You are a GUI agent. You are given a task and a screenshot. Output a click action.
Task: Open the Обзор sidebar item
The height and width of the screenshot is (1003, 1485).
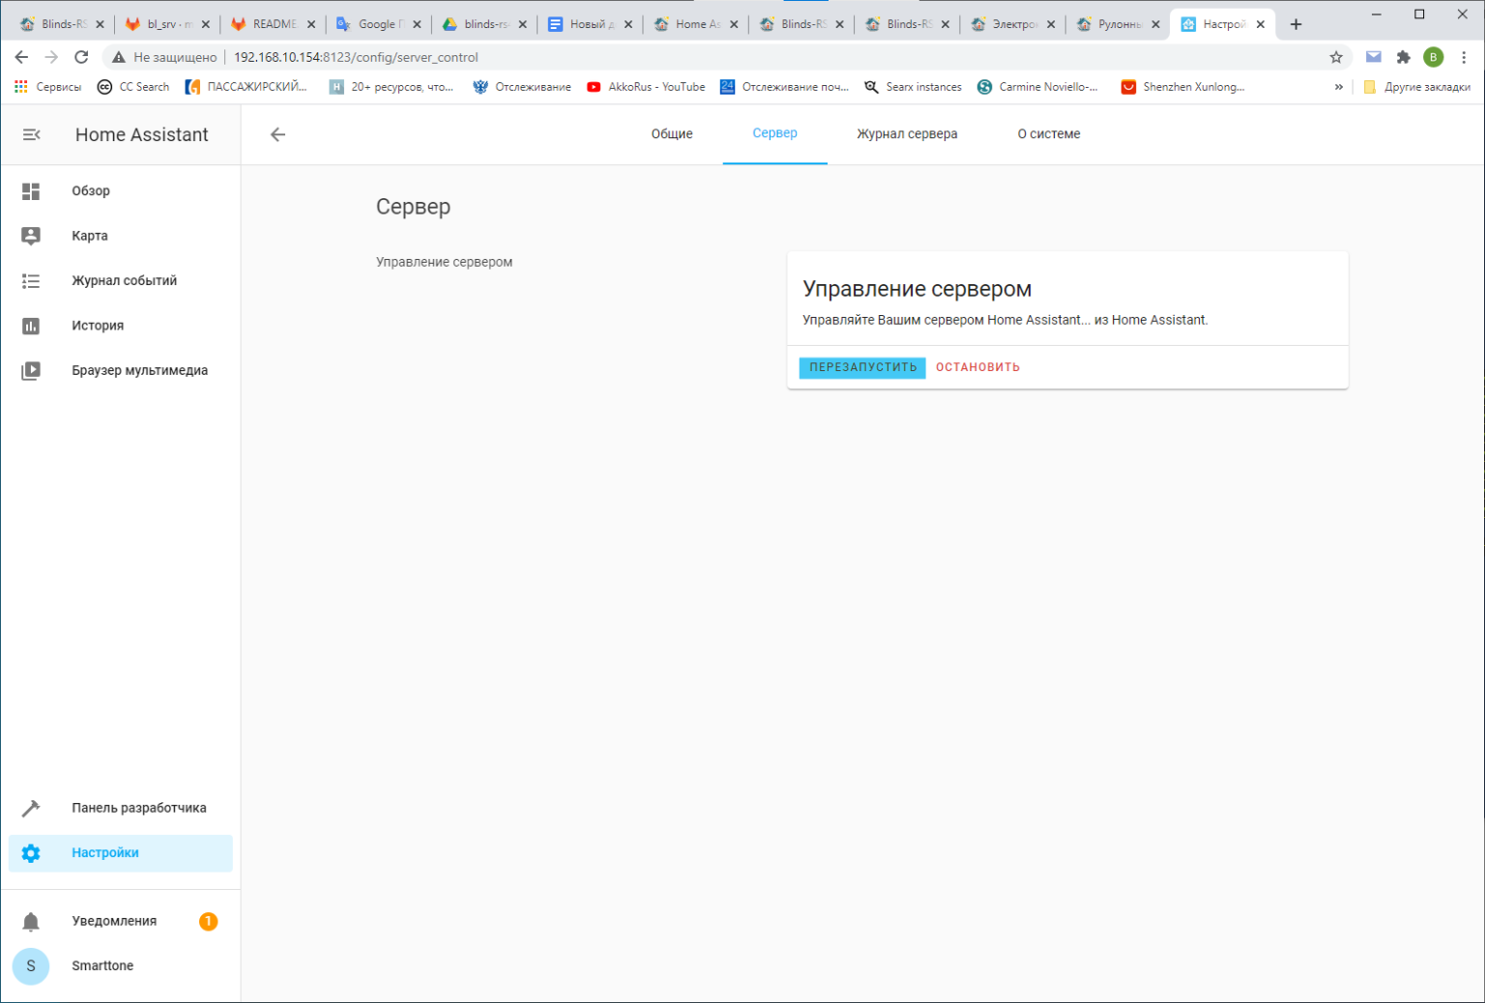tap(121, 191)
